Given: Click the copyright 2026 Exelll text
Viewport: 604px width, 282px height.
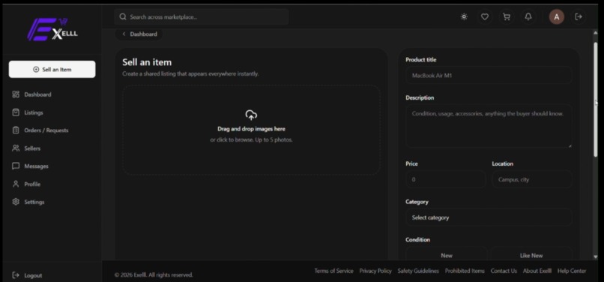Looking at the screenshot, I should point(154,275).
